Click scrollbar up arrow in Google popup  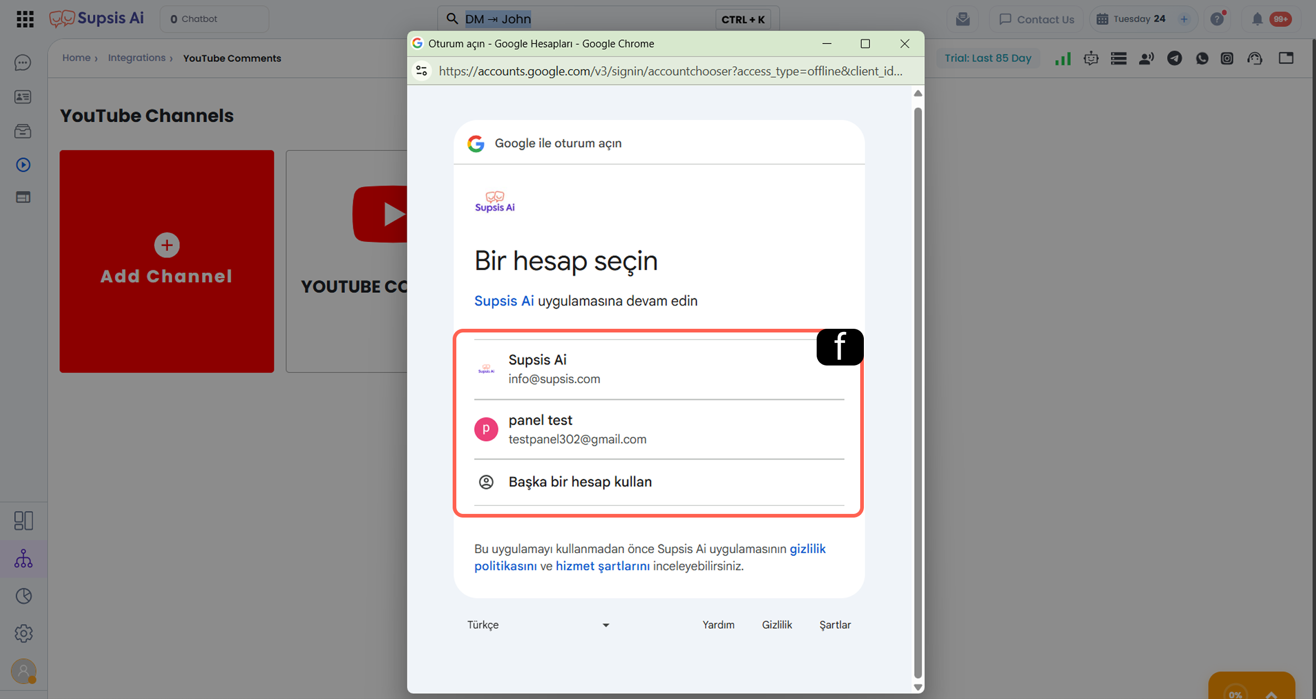pyautogui.click(x=917, y=93)
